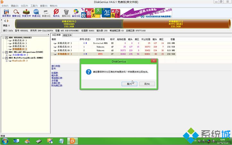This screenshot has width=232, height=145.
Task: Click the 文件系统 column header
Action: [100, 39]
